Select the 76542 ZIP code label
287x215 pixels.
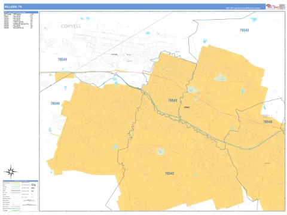click(x=169, y=173)
